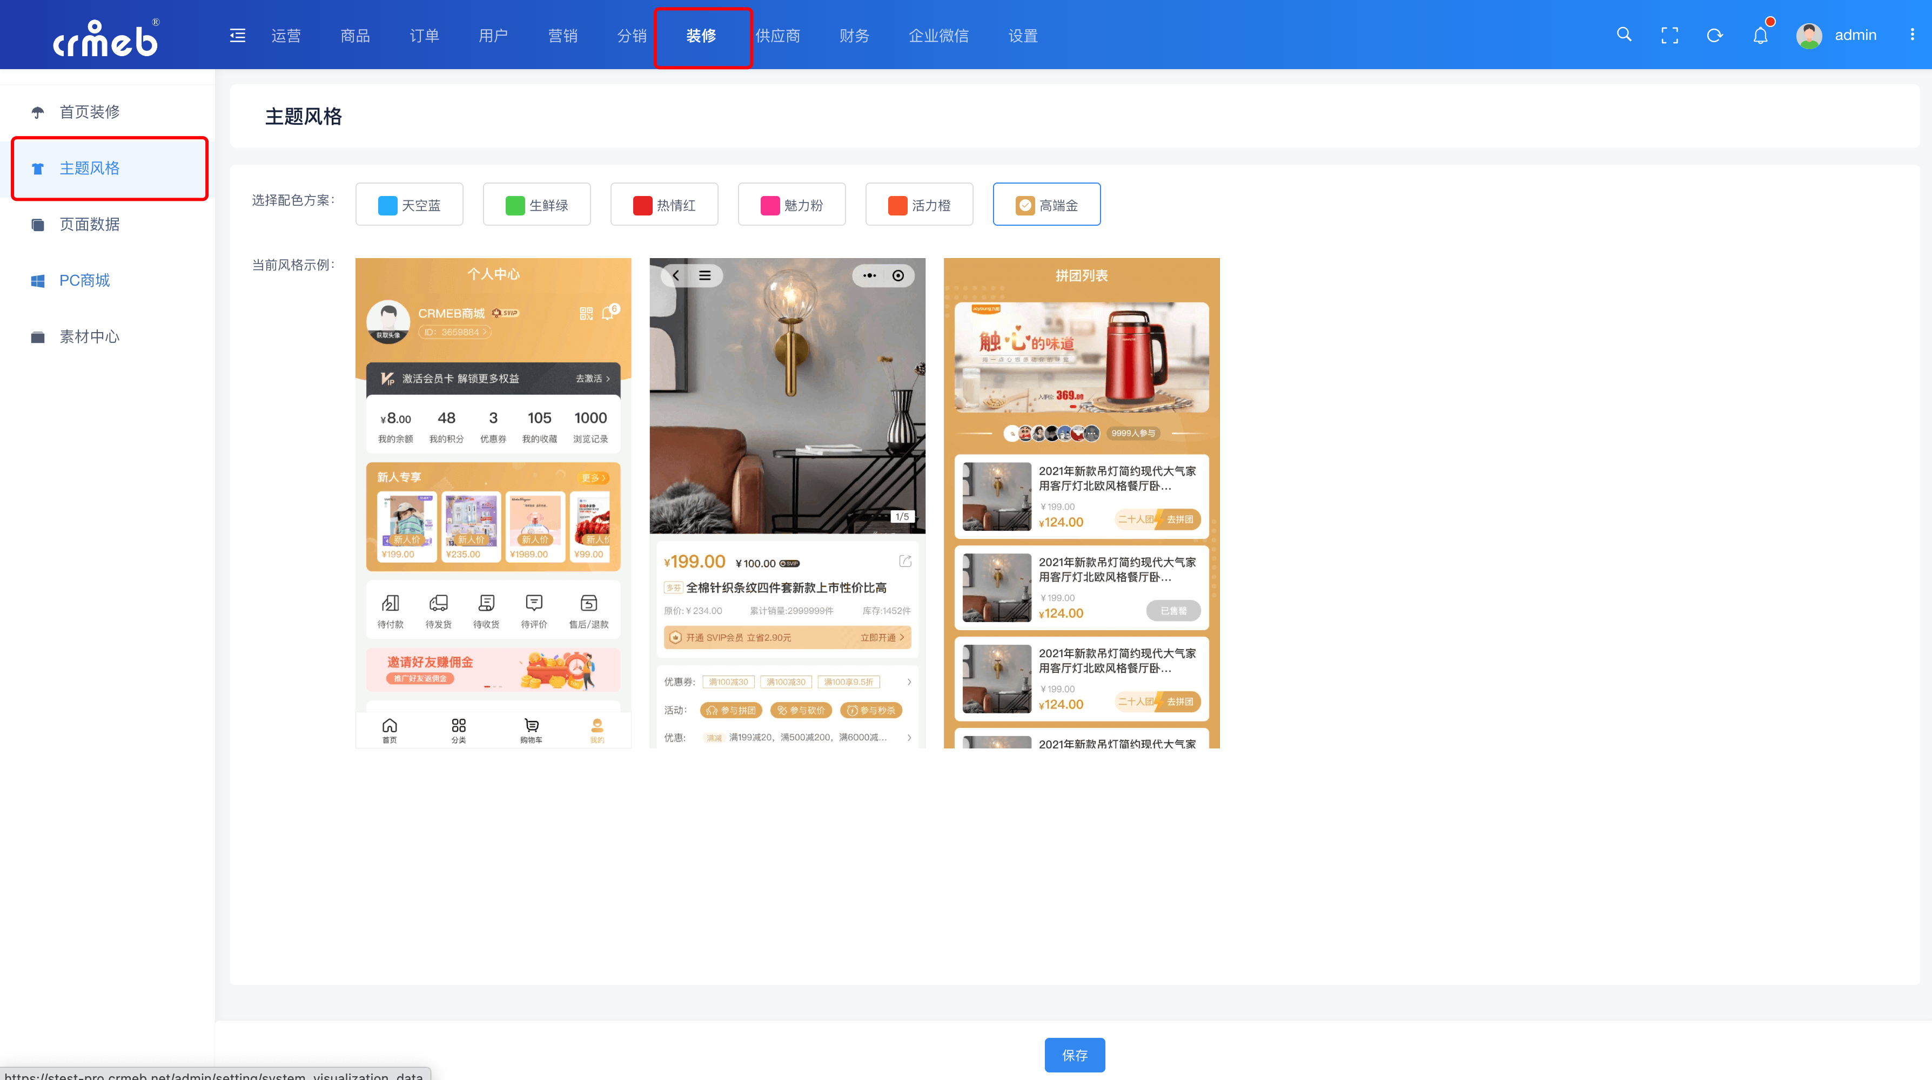The height and width of the screenshot is (1080, 1932).
Task: Open the 商品 top menu
Action: click(355, 35)
